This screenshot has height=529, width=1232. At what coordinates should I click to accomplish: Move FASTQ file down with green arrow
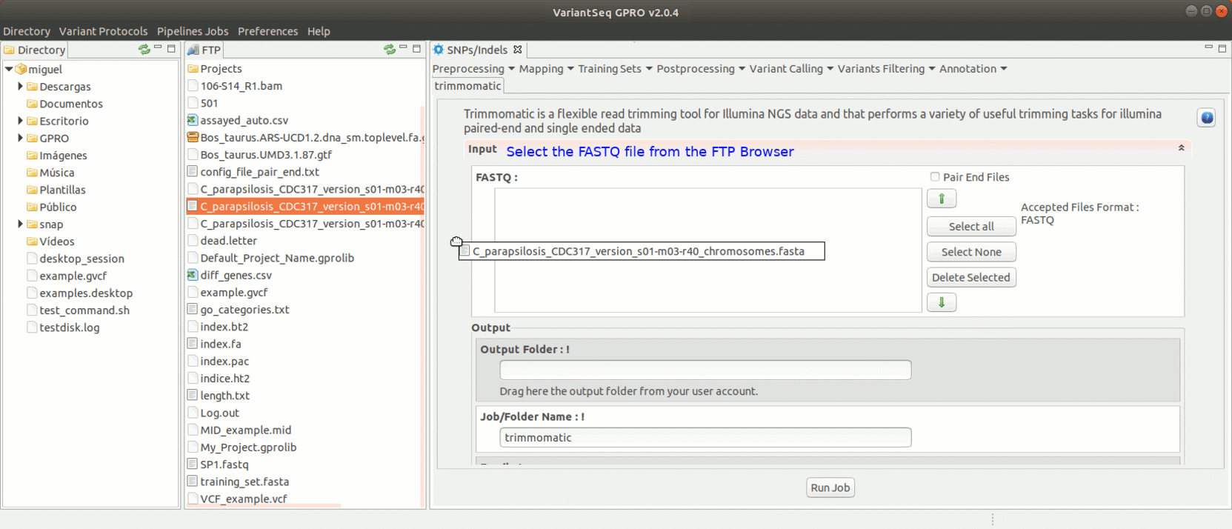click(x=942, y=302)
